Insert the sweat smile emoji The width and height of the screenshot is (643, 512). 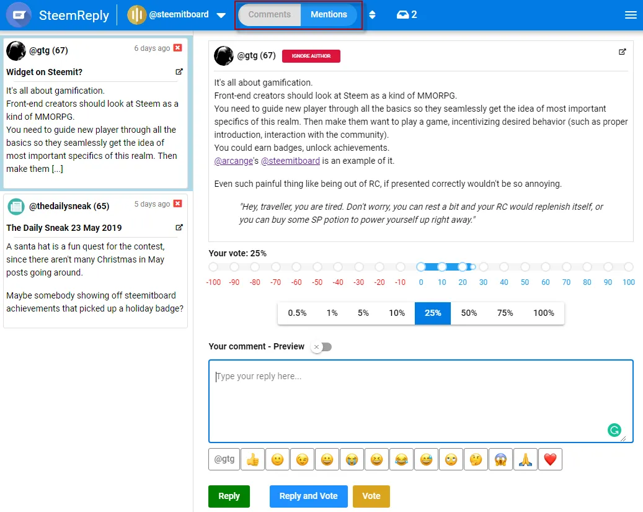point(426,459)
